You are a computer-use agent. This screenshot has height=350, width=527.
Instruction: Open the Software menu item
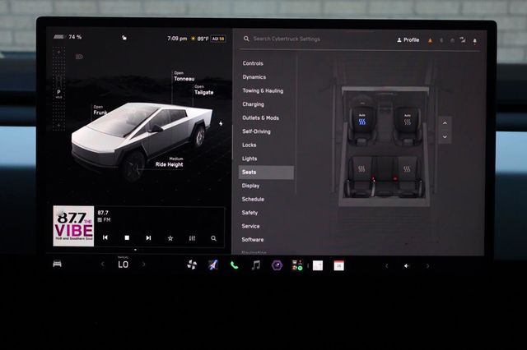pos(253,240)
